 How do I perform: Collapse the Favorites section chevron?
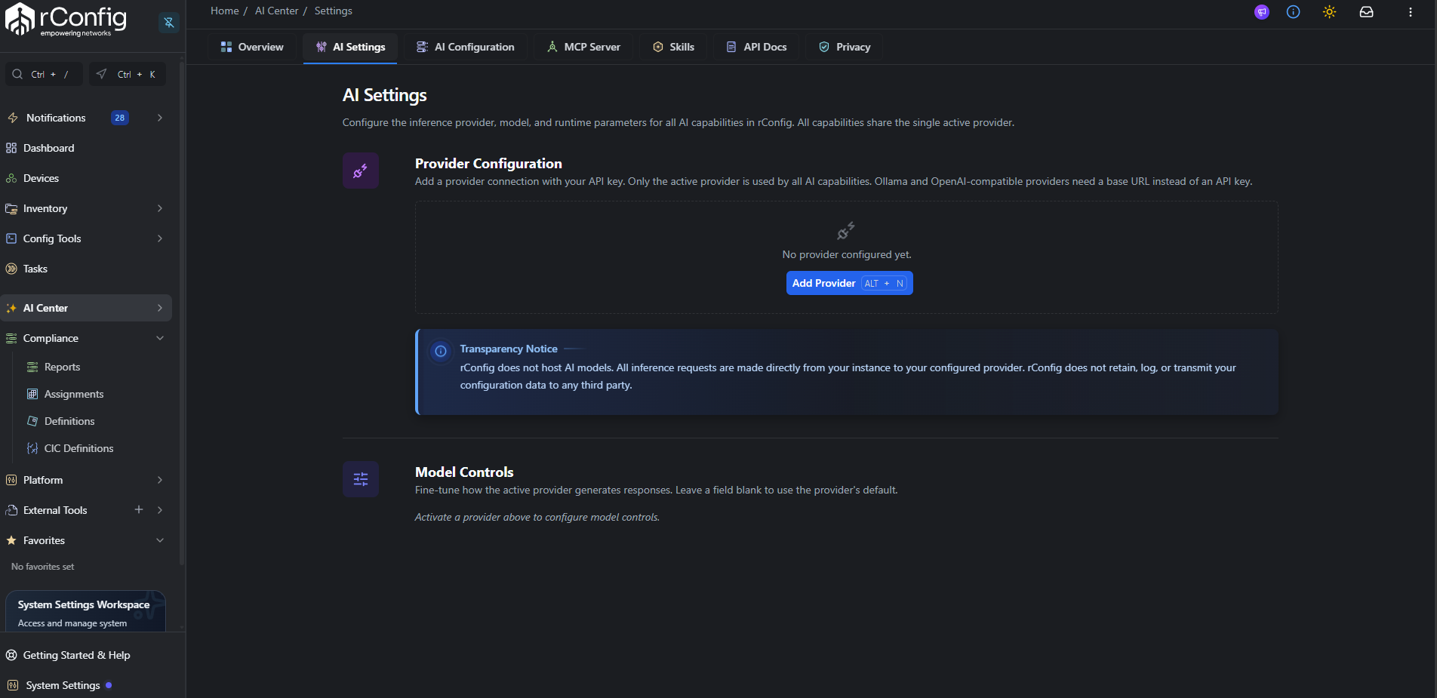160,540
